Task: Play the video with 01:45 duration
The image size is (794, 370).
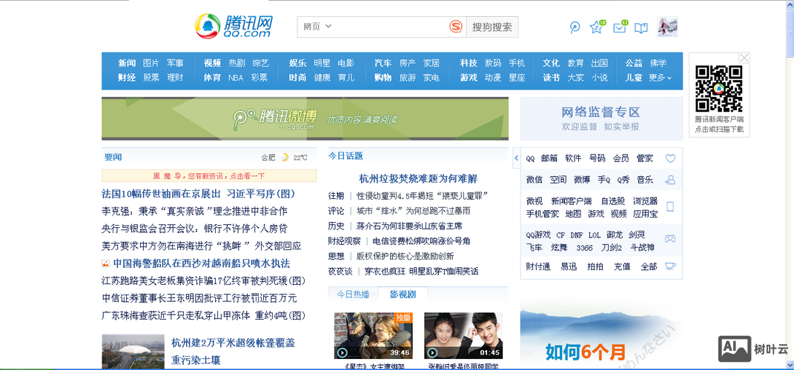Action: [463, 336]
